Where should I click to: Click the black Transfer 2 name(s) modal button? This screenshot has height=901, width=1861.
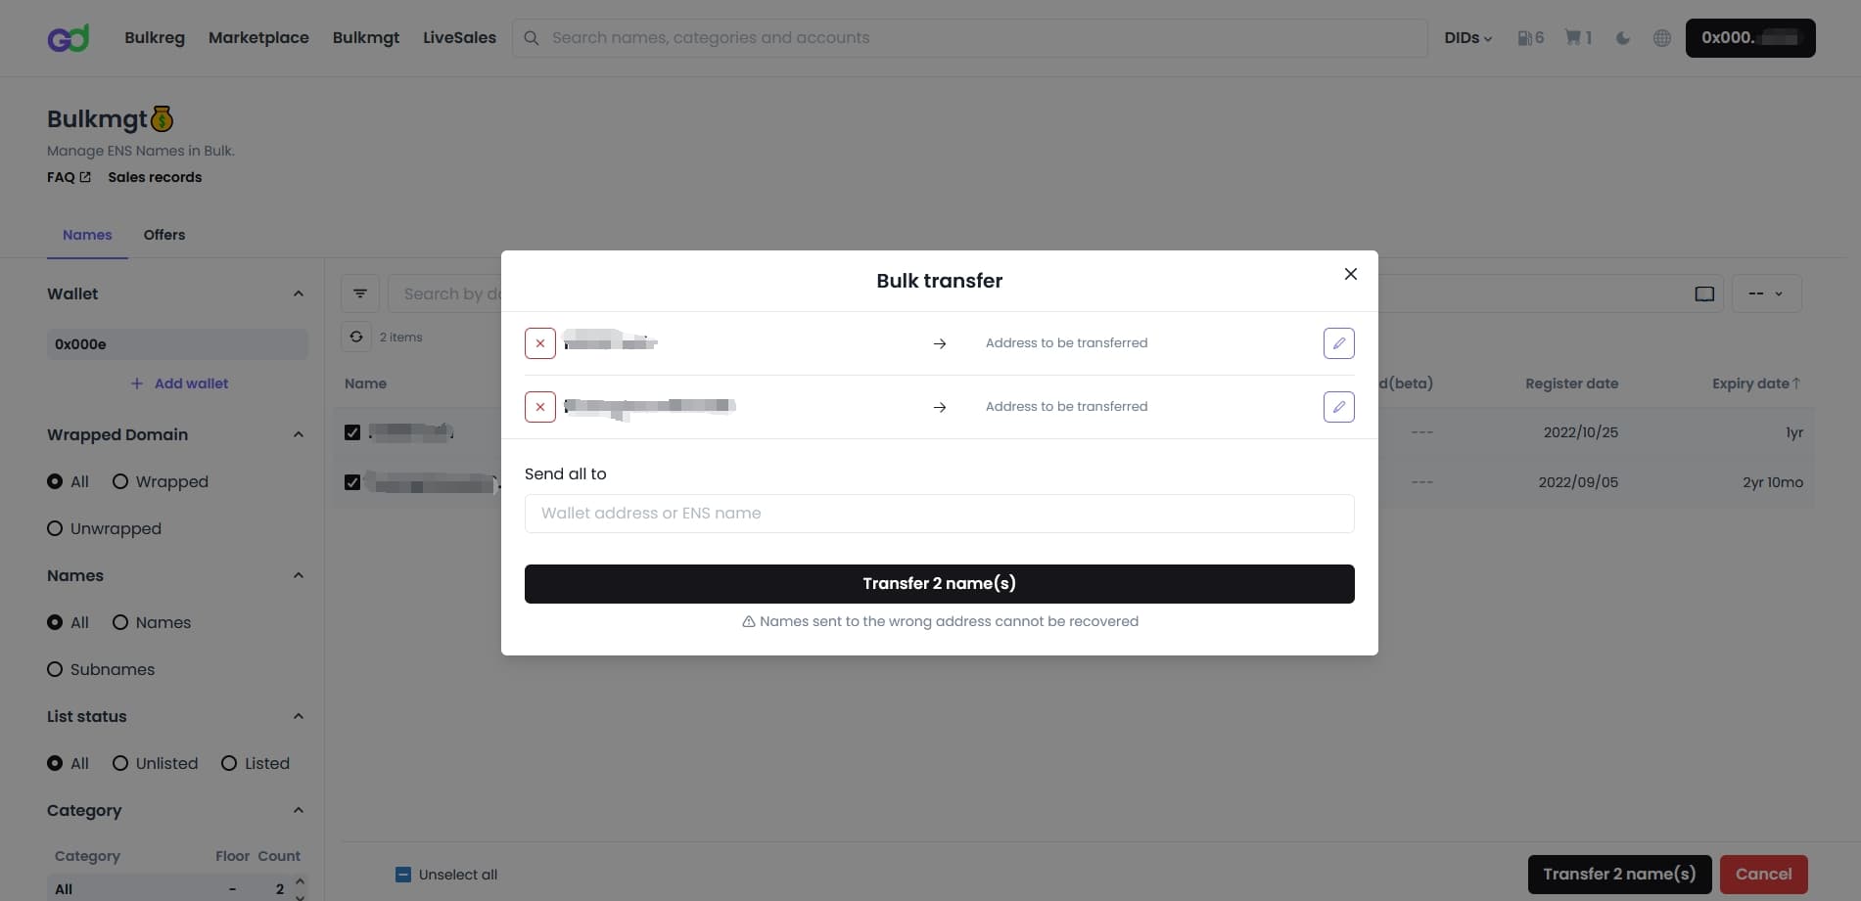pyautogui.click(x=940, y=584)
